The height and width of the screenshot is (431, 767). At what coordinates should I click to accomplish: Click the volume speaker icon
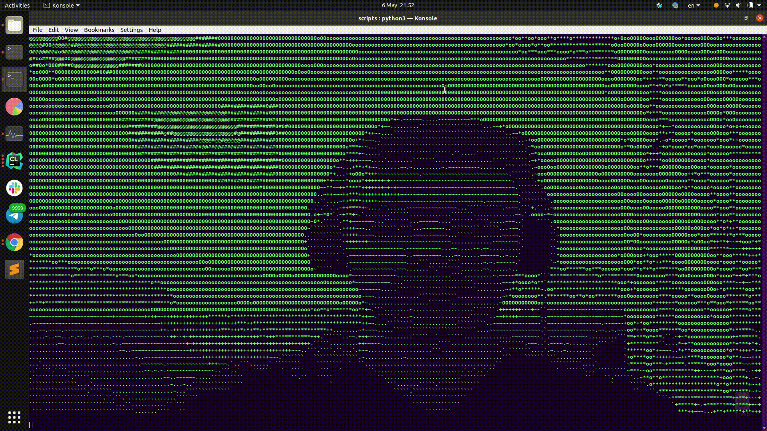(738, 6)
